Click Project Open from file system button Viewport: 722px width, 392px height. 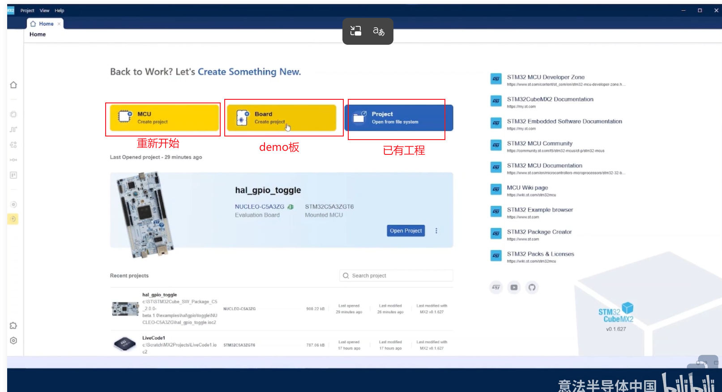(399, 118)
